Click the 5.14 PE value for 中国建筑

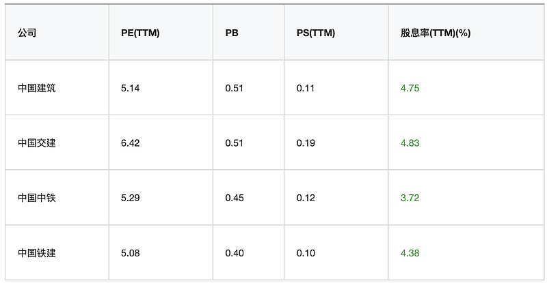pos(130,88)
